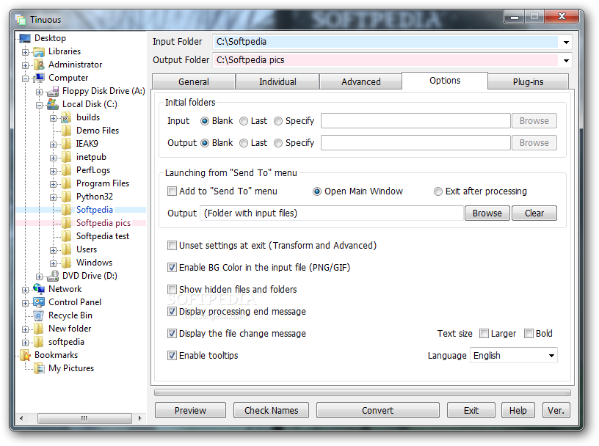
Task: Click the Program Files folder icon
Action: (67, 183)
